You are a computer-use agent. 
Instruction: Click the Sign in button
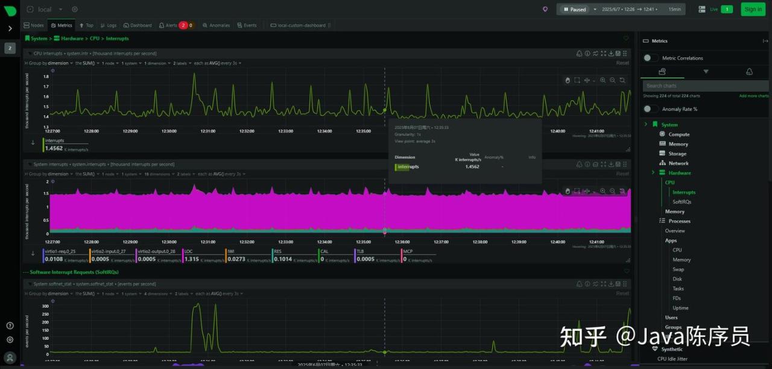point(753,9)
